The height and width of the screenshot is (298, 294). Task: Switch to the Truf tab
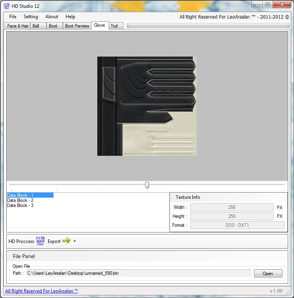(x=114, y=26)
